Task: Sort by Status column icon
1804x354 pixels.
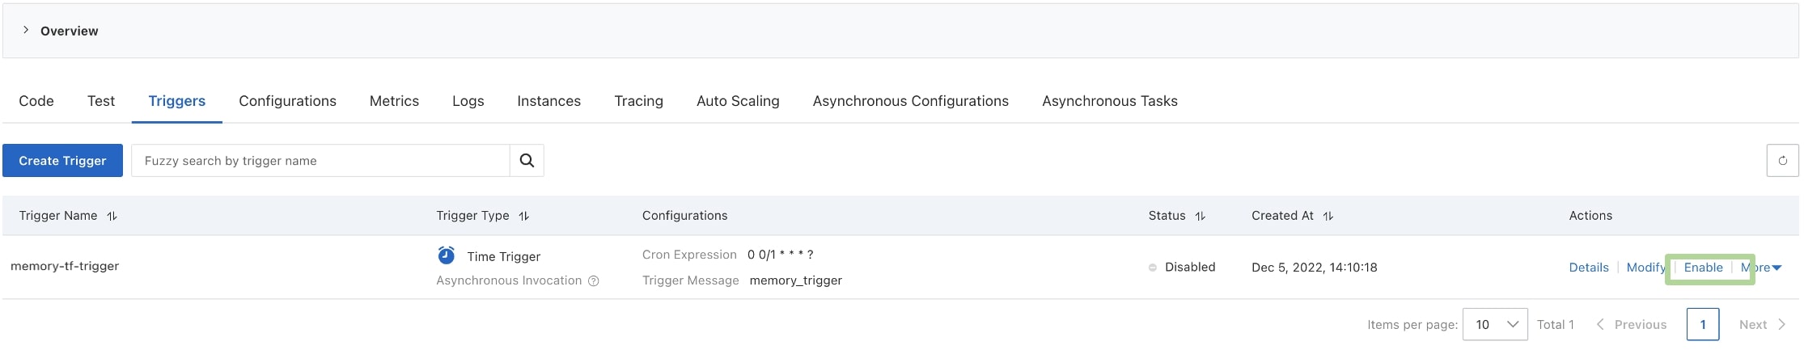Action: pyautogui.click(x=1201, y=216)
